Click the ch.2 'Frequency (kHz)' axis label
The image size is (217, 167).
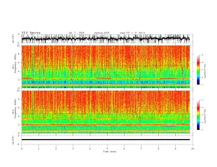[15, 109]
